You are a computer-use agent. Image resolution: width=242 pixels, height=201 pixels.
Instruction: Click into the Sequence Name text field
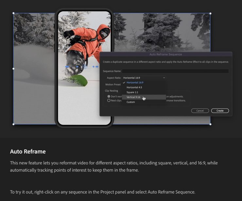pyautogui.click(x=175, y=71)
